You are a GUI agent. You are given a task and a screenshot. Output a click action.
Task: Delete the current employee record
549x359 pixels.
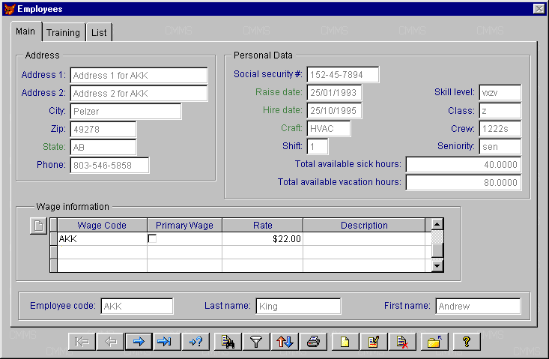click(x=402, y=342)
